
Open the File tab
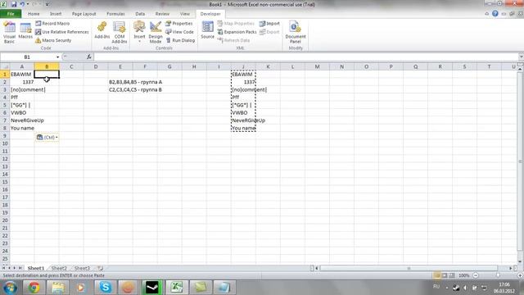point(11,14)
